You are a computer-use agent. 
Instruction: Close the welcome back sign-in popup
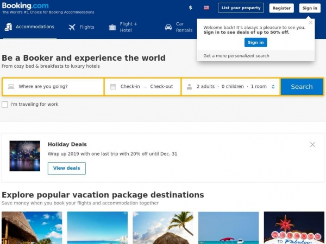point(310,22)
